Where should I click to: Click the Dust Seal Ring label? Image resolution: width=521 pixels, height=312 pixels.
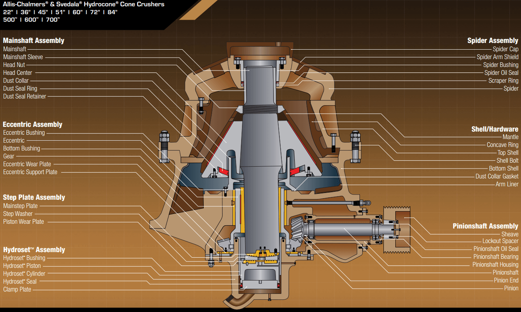(20, 89)
